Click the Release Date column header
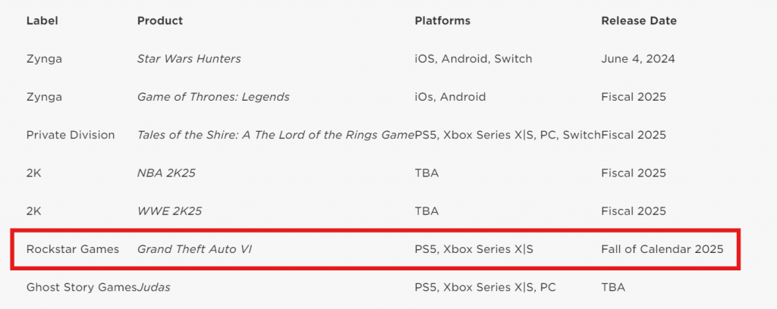 coord(639,20)
